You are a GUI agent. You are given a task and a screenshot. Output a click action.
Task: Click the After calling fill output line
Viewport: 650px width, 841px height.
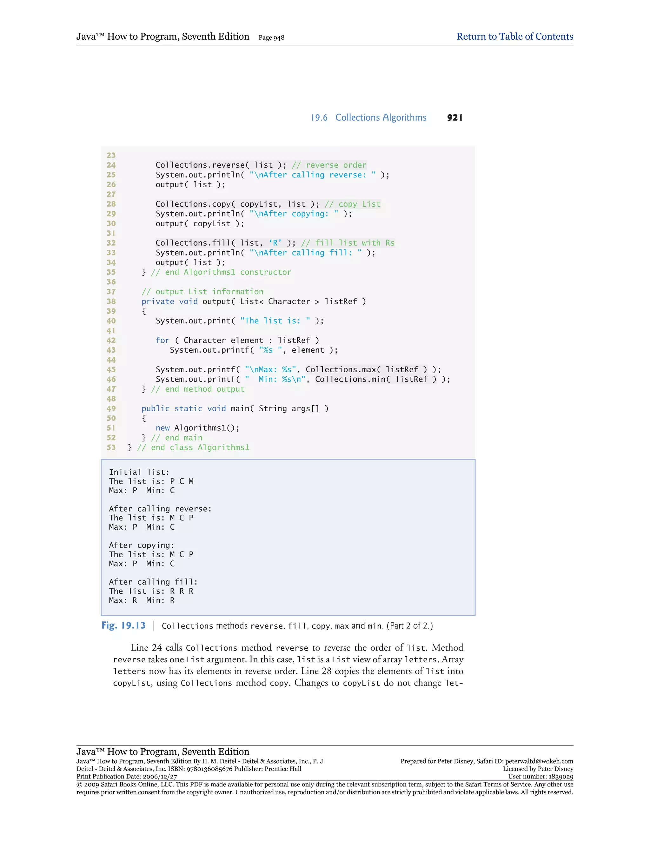click(x=153, y=582)
